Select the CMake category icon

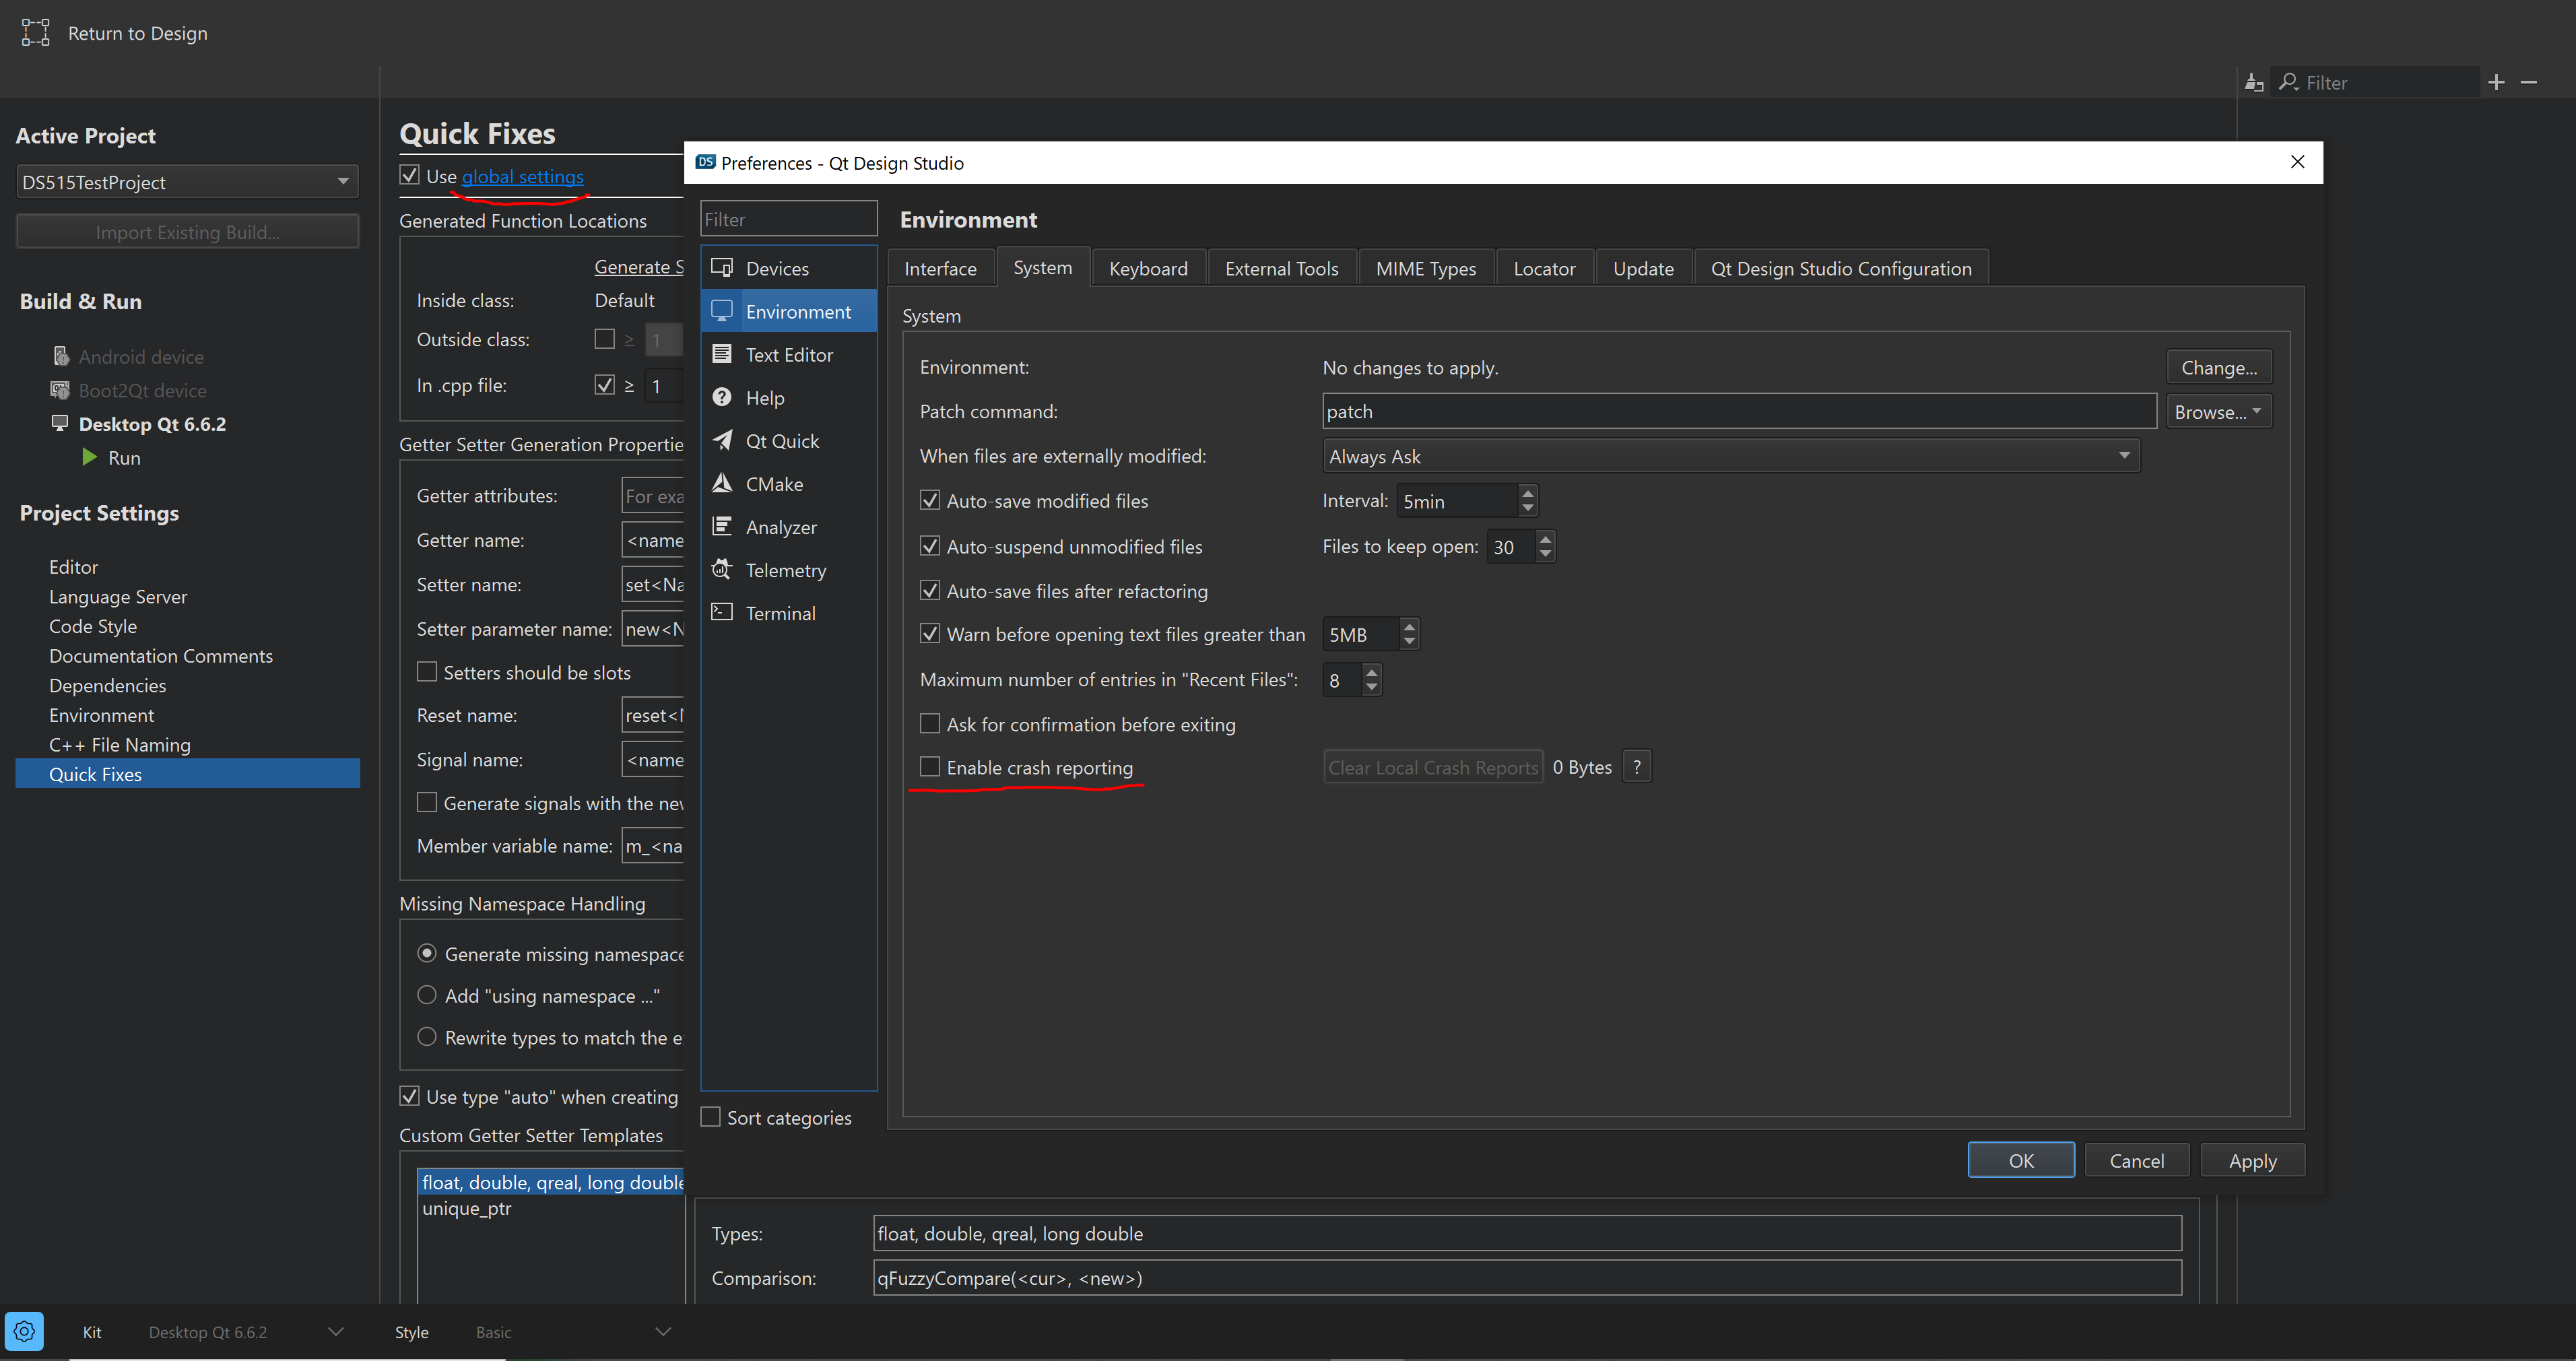[x=722, y=483]
